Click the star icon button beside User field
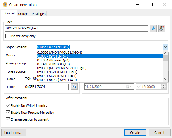The image size is (172, 138). 153,28
